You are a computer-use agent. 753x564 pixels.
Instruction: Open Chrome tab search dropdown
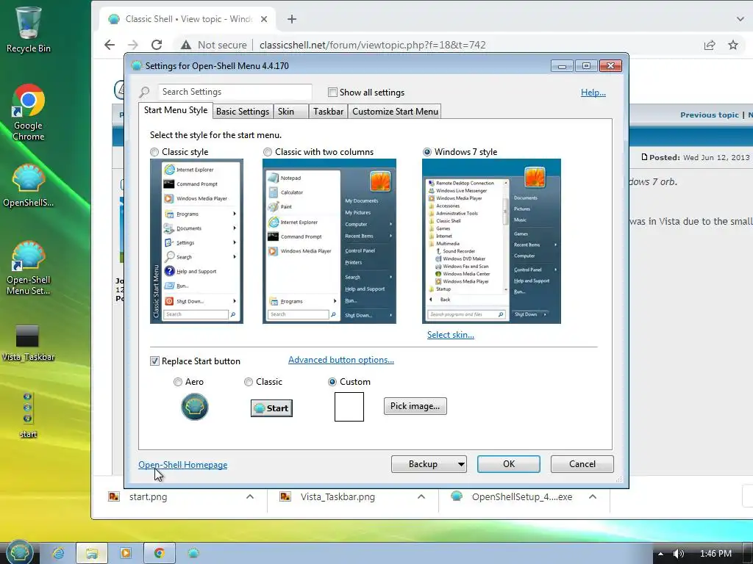pyautogui.click(x=740, y=19)
